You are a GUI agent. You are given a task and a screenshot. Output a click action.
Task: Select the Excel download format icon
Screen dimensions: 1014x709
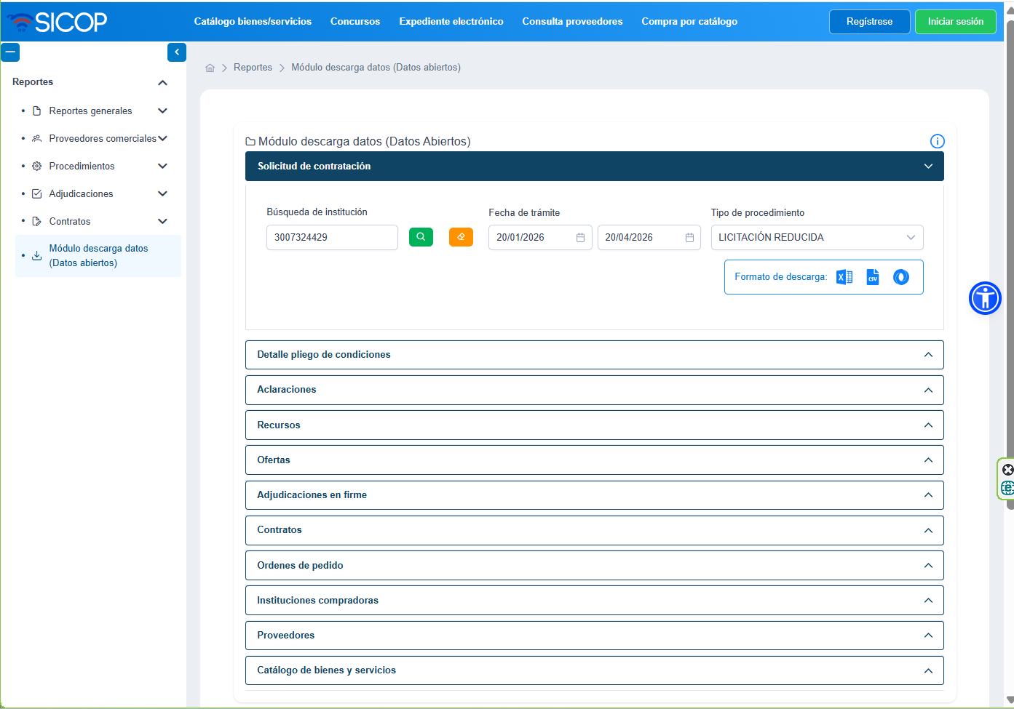point(844,276)
